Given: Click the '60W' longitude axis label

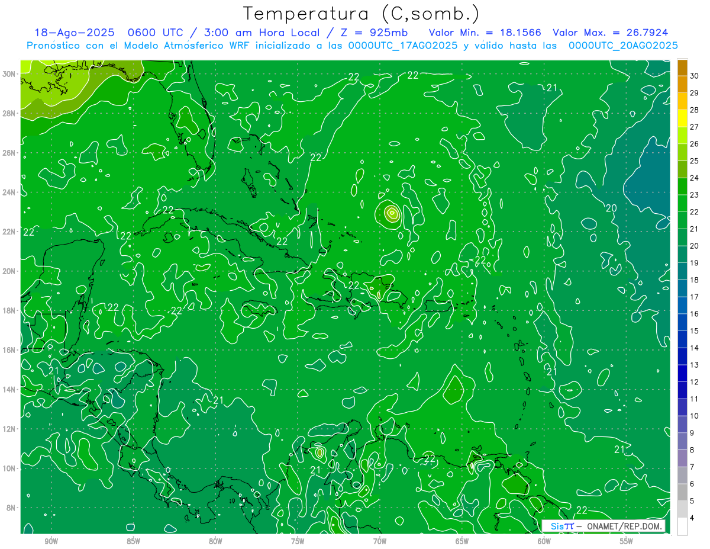Looking at the screenshot, I should 544,541.
